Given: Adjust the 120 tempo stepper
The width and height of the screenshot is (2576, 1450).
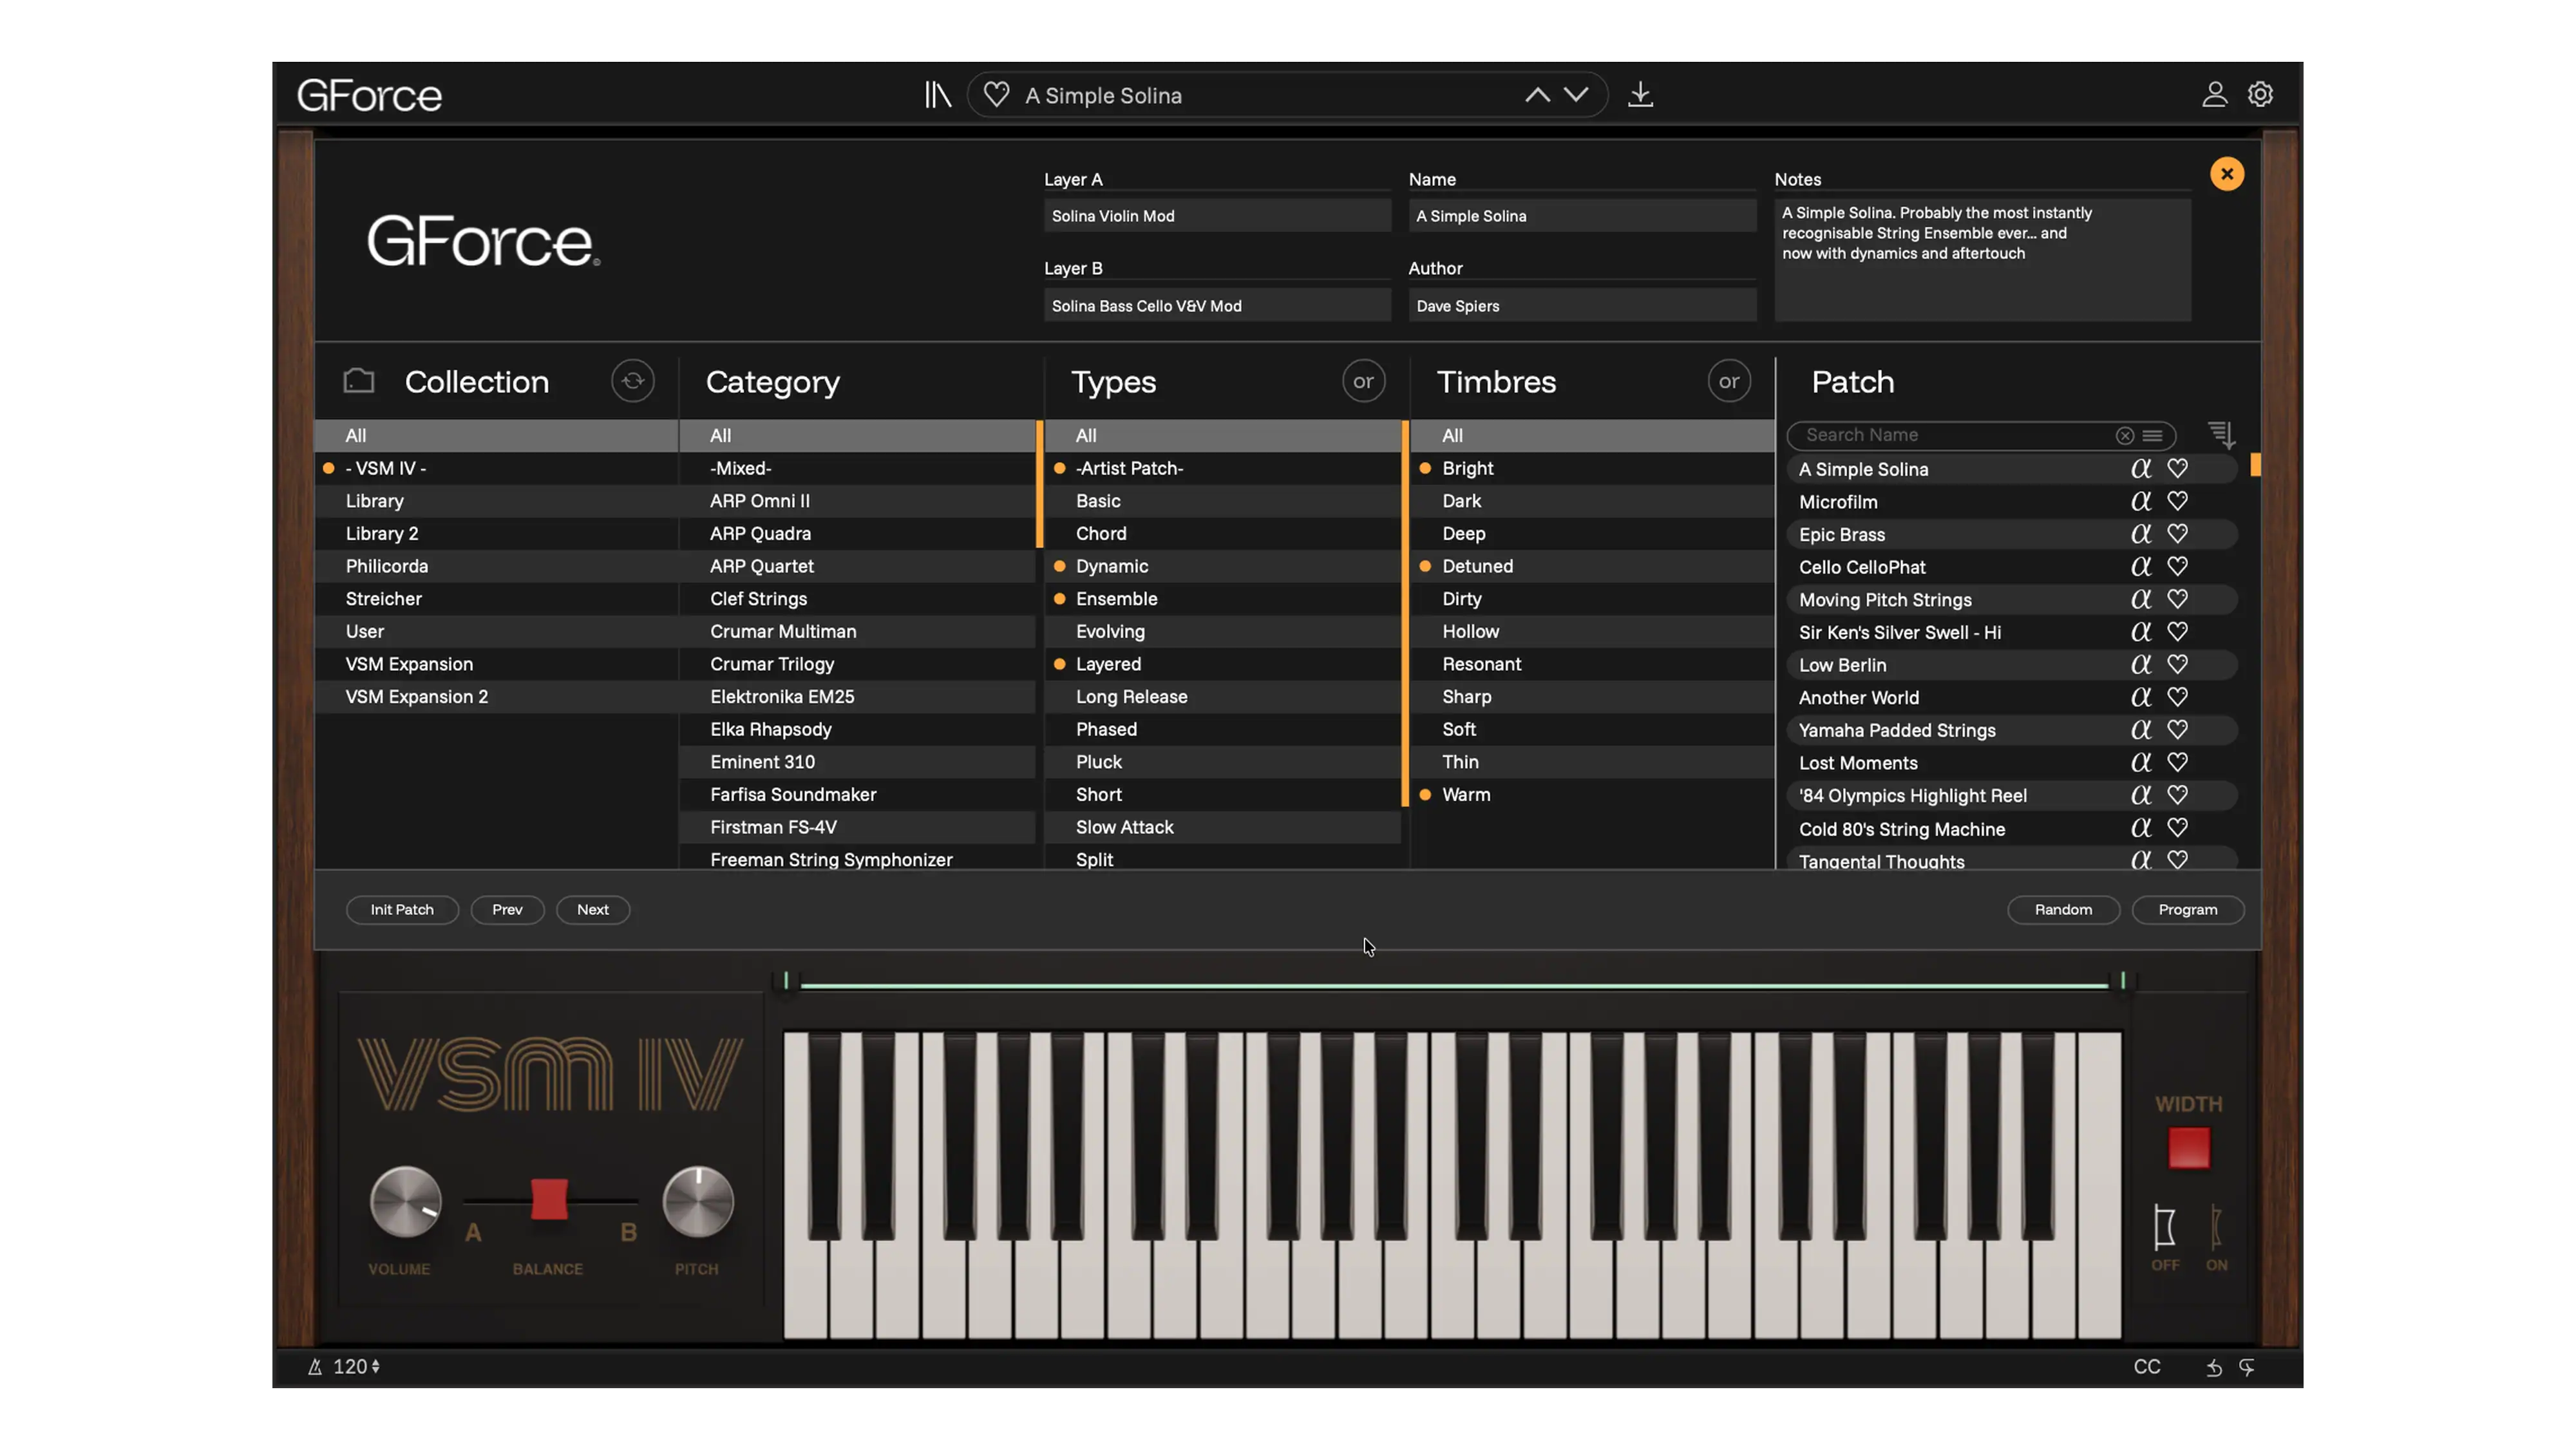Looking at the screenshot, I should coord(375,1367).
